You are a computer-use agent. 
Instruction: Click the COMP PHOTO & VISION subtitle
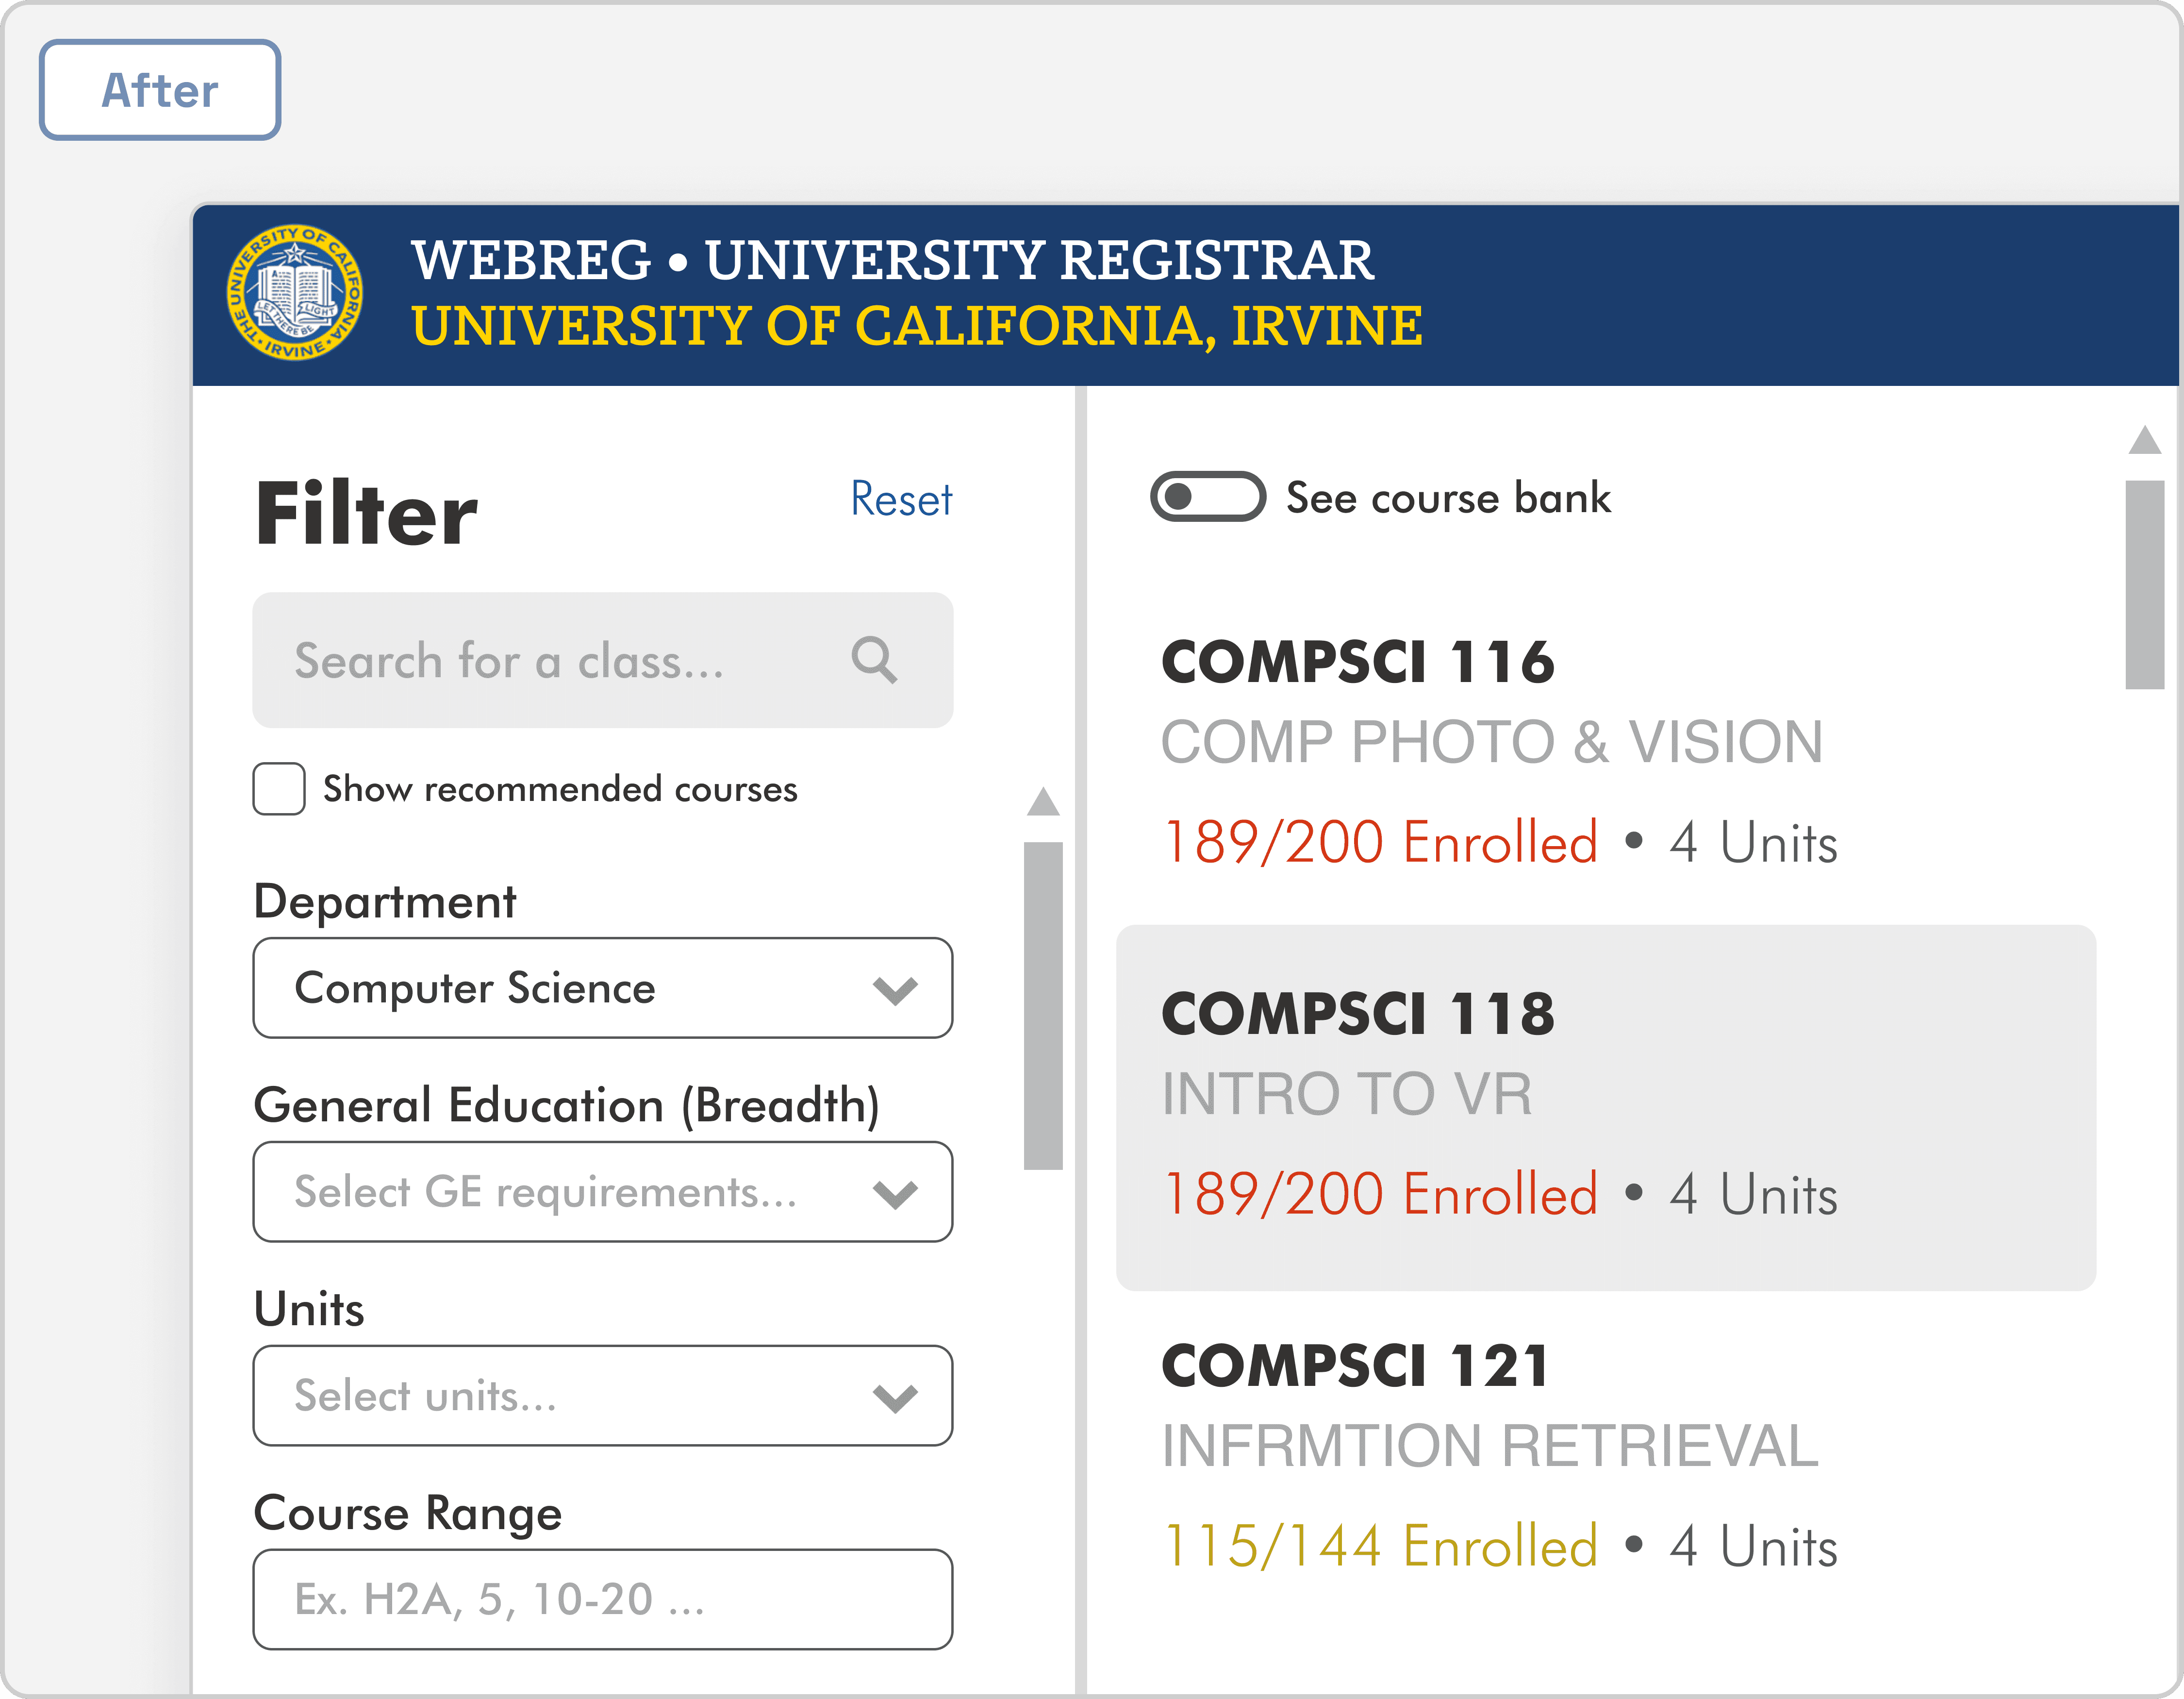tap(1492, 742)
